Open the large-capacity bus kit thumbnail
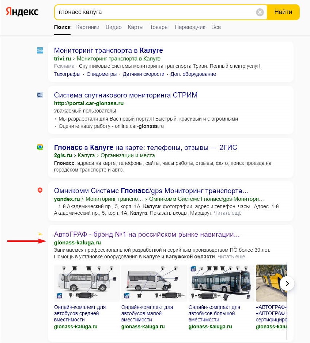The width and height of the screenshot is (310, 343). coord(221,281)
